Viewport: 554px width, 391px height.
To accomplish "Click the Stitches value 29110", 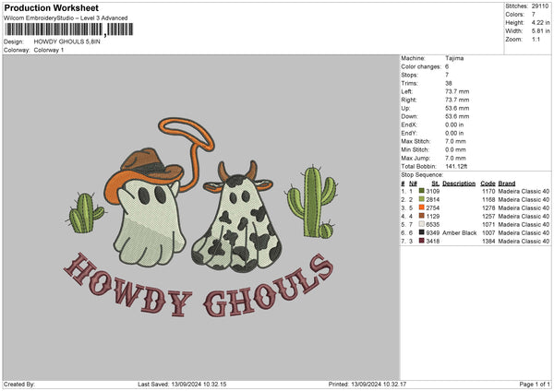I will 540,6.
